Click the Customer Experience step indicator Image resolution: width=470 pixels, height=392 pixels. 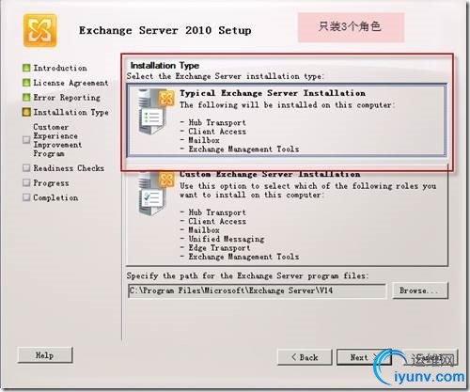point(26,140)
